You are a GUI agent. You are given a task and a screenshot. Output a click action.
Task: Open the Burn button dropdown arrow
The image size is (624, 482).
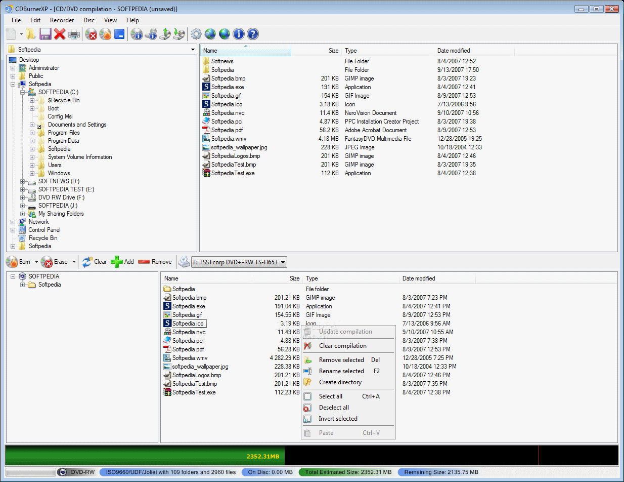pos(36,262)
